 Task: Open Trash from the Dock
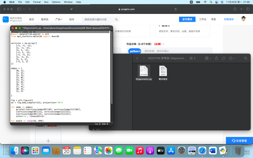pyautogui.click(x=238, y=151)
